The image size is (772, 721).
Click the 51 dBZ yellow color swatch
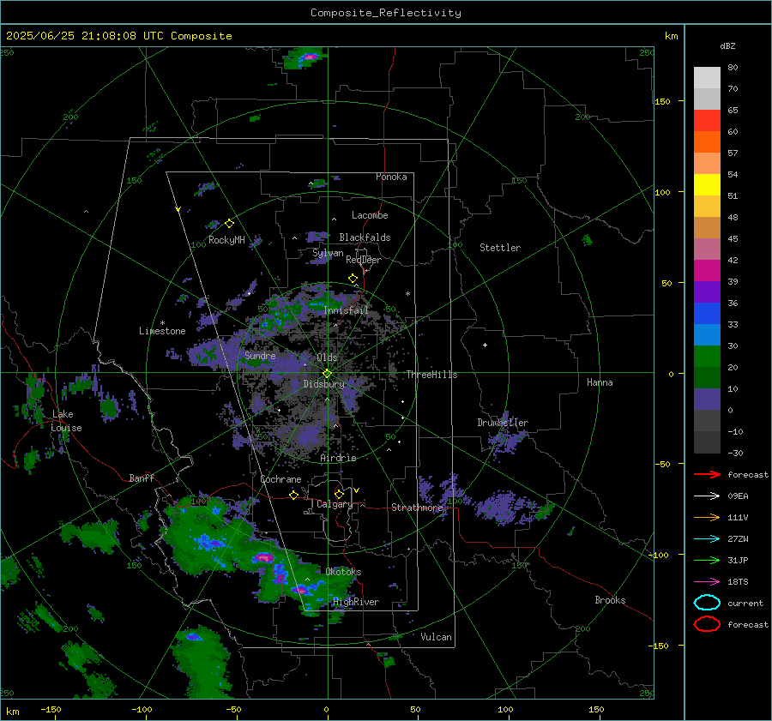(707, 185)
